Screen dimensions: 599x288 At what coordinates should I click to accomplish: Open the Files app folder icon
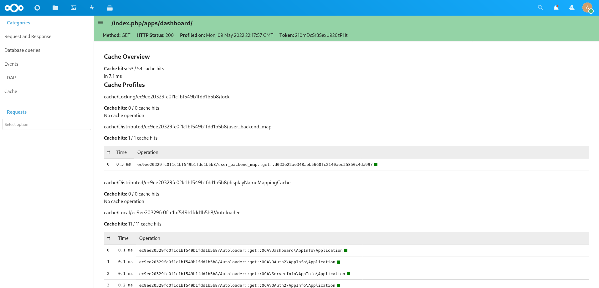55,7
